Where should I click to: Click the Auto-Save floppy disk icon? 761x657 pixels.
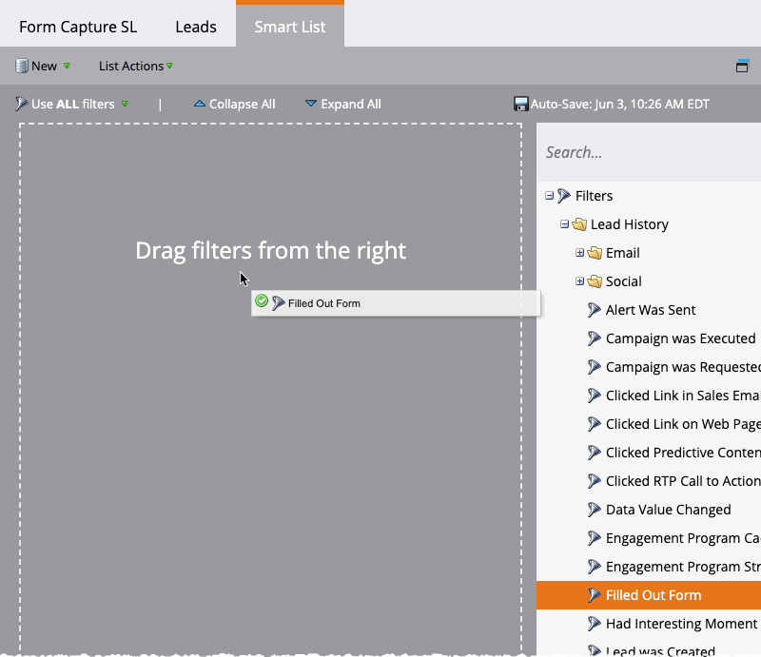(x=520, y=105)
